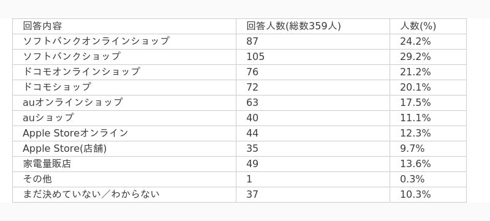Select the ドコモショップ row label
490x221 pixels.
(x=124, y=88)
